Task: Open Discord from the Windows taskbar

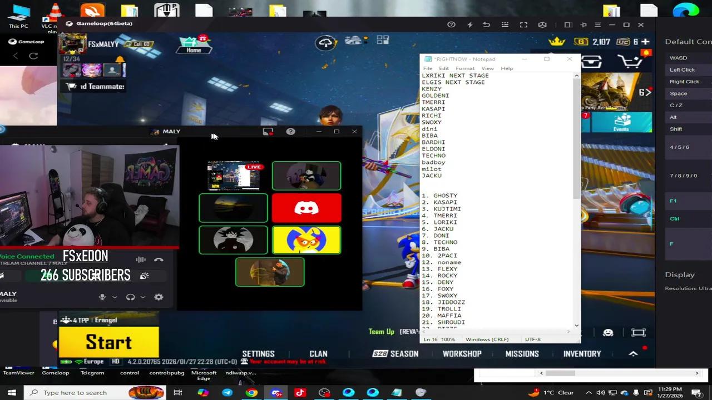Action: coord(276,392)
